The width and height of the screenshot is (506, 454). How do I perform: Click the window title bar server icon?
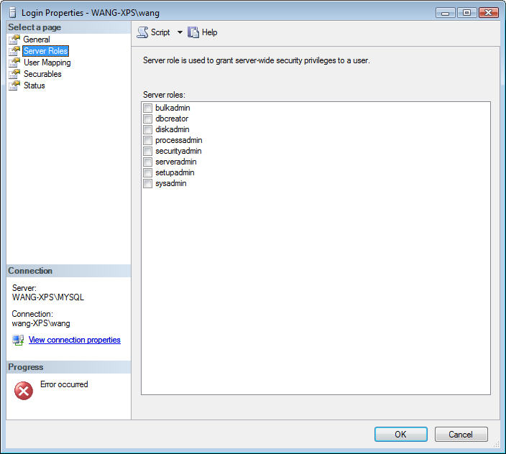pyautogui.click(x=13, y=13)
